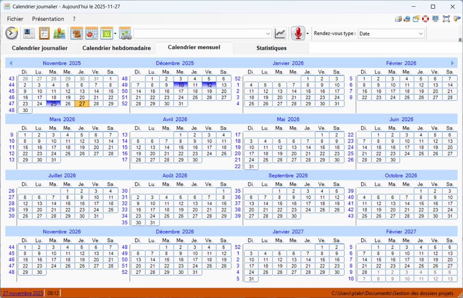Expand the arrow next to green calendar icon

[x=115, y=34]
